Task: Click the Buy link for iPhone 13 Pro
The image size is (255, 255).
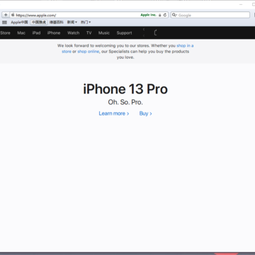Action: point(145,113)
